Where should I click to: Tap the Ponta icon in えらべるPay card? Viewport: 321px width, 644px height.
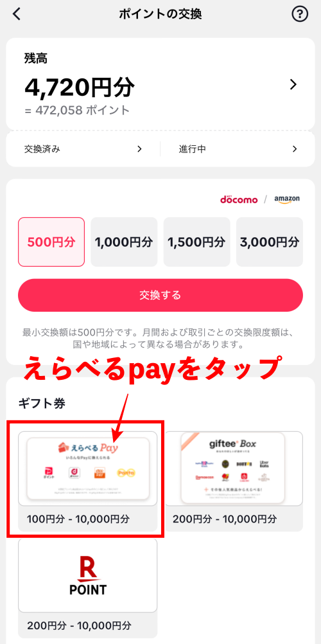[126, 474]
